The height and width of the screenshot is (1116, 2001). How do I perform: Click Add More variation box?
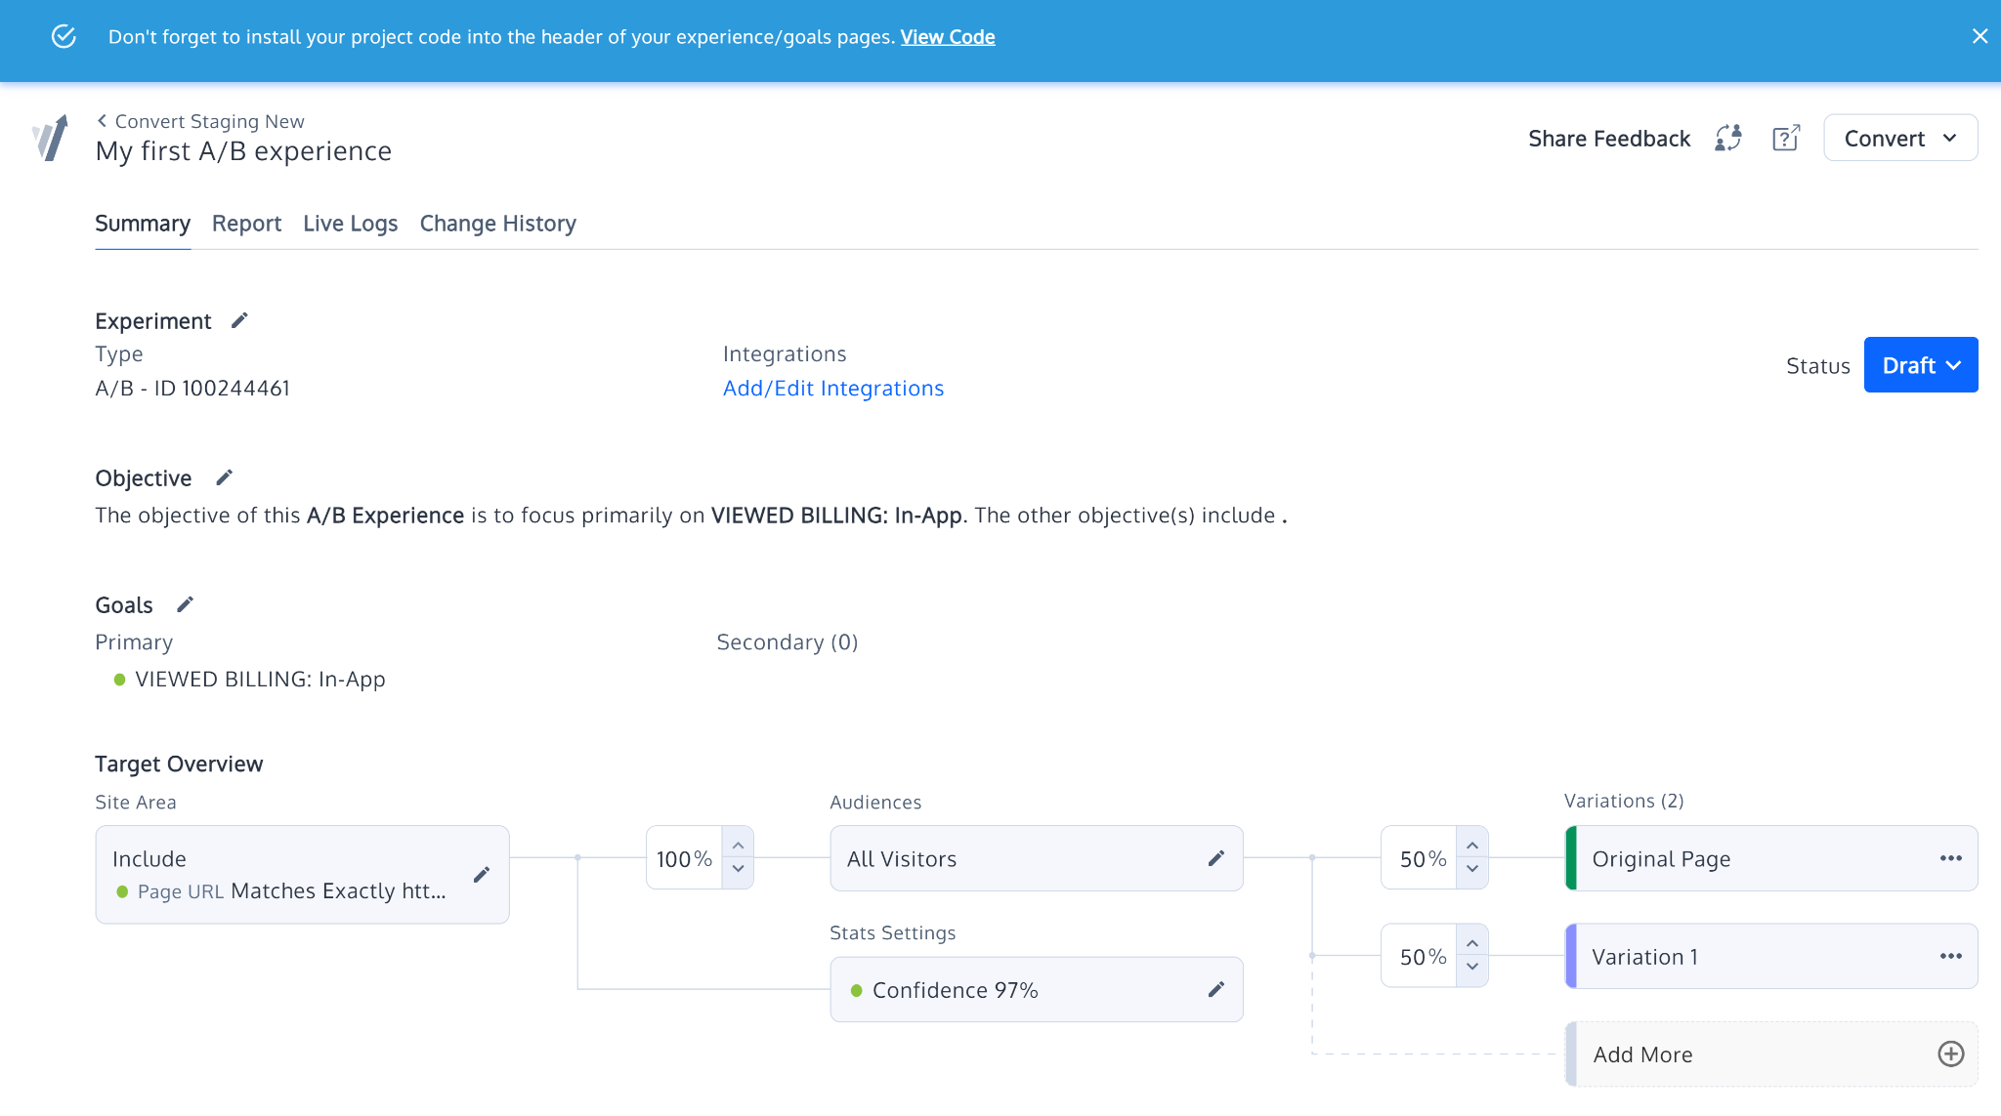pos(1771,1054)
